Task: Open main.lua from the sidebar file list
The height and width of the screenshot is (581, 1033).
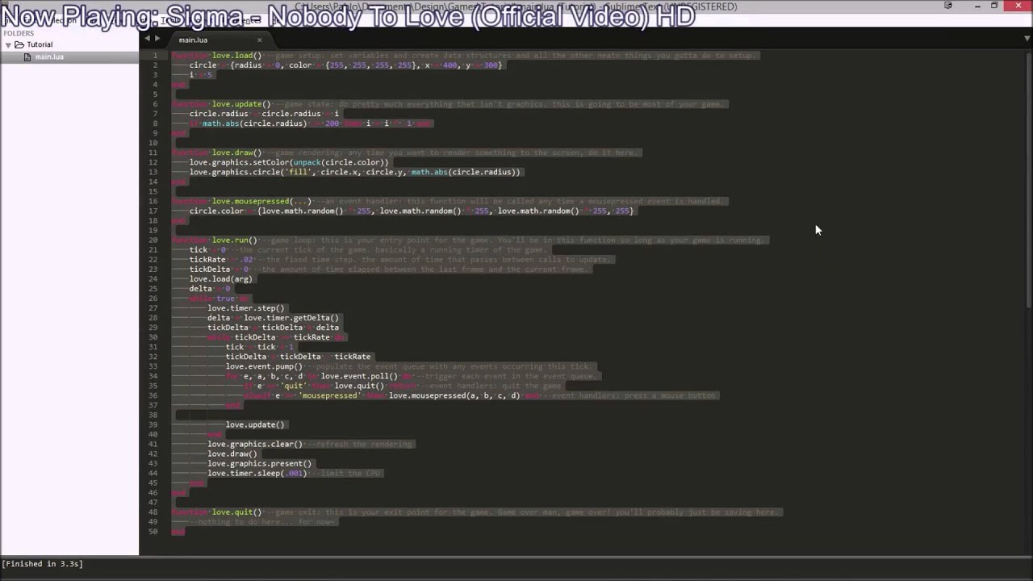Action: tap(48, 57)
